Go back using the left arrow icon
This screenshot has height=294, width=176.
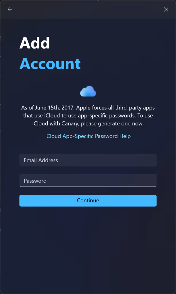pyautogui.click(x=10, y=9)
